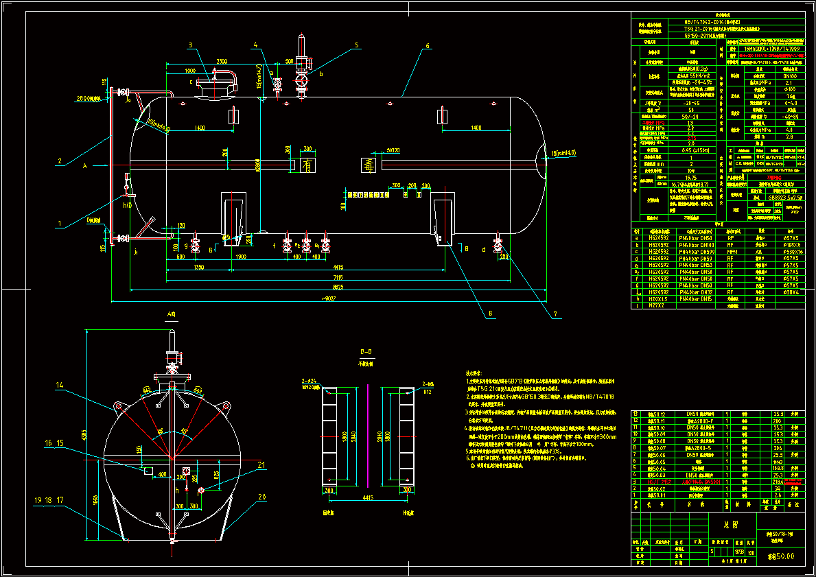The height and width of the screenshot is (577, 816).
Task: Select balloon number 1 at the left
Action: tap(60, 223)
